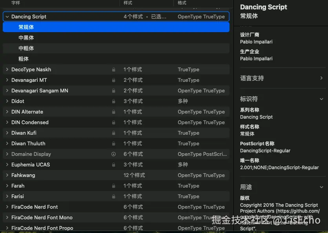Screen dimensions: 328x233
Task: Collapse the 用途 section chevron
Action: click(321, 187)
